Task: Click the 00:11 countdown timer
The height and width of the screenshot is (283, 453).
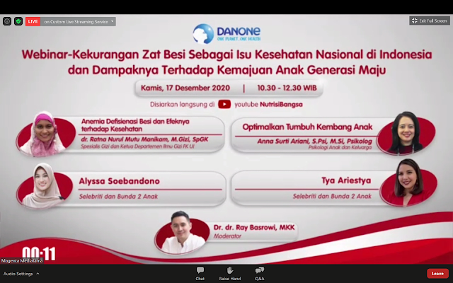Action: (x=39, y=253)
